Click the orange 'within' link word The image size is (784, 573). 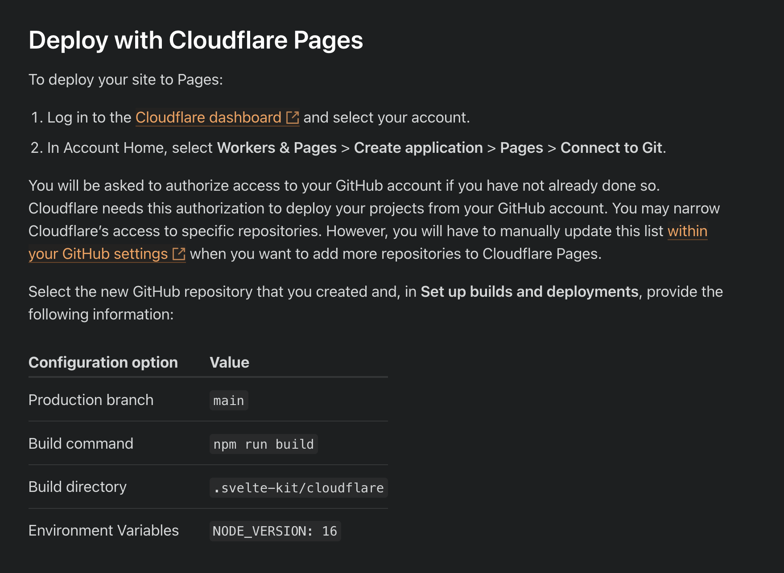point(687,231)
